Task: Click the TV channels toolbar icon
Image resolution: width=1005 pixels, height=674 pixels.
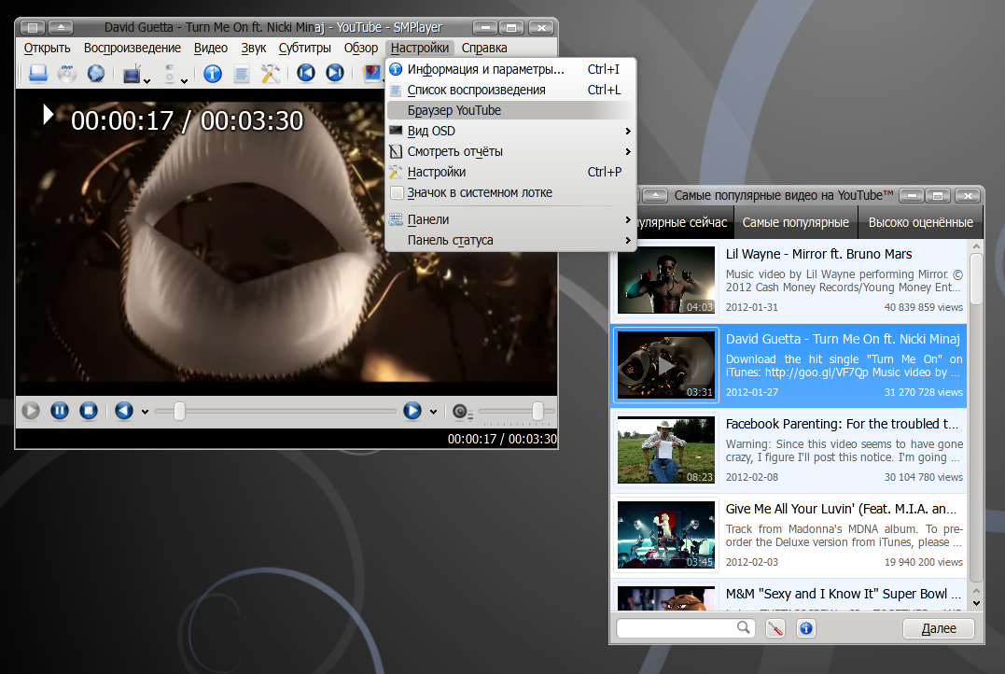Action: pos(132,75)
